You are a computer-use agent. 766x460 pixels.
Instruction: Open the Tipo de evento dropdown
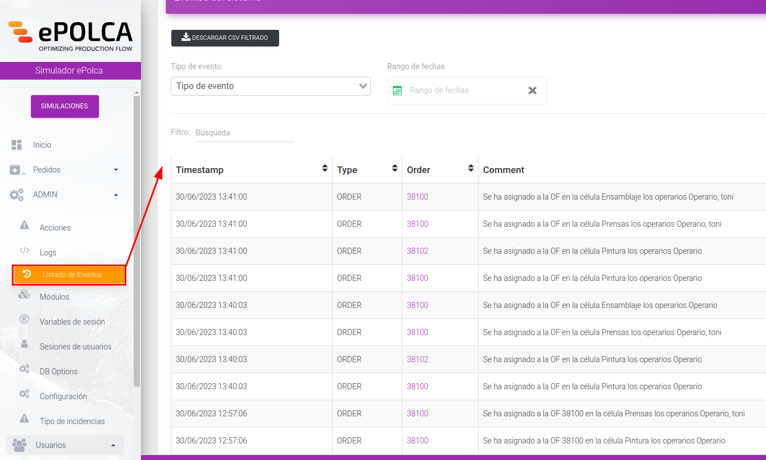coord(271,86)
